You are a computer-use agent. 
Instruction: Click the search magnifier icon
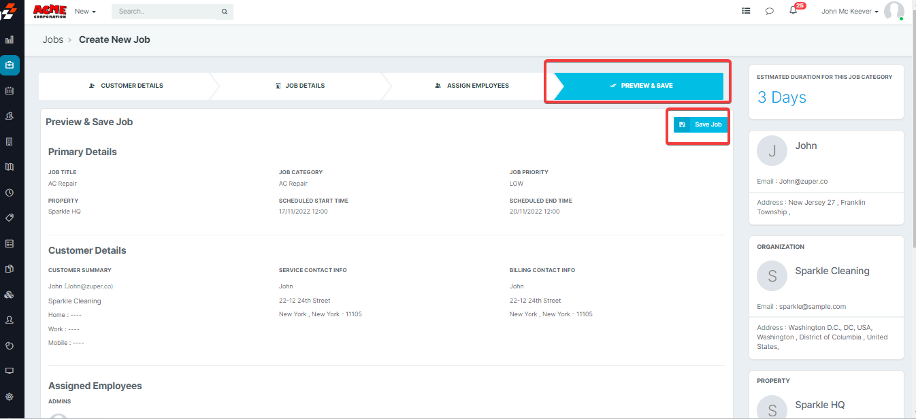point(225,12)
